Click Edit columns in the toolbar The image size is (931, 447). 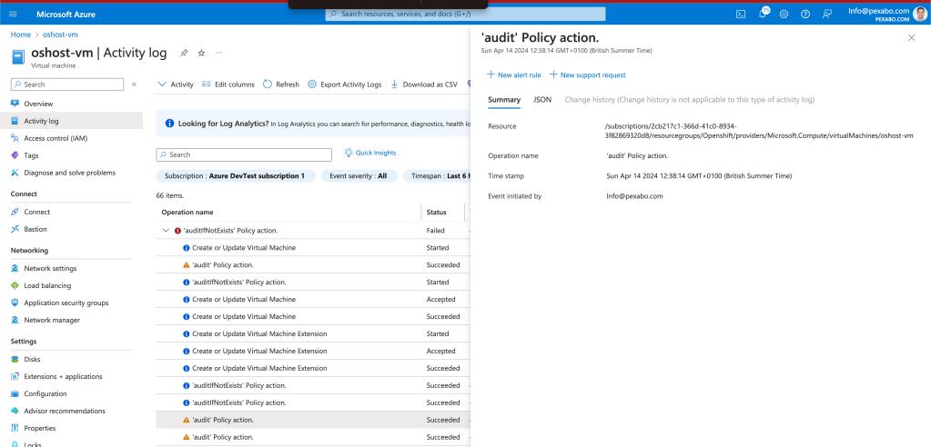[228, 84]
